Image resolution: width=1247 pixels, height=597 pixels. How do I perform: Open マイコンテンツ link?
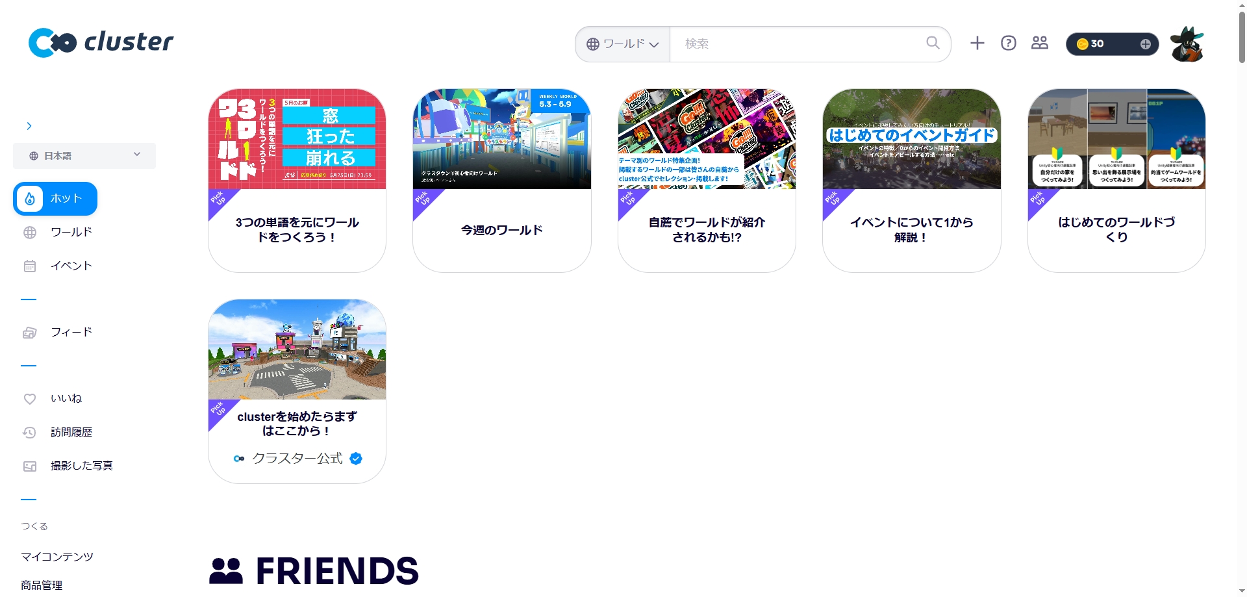(57, 557)
